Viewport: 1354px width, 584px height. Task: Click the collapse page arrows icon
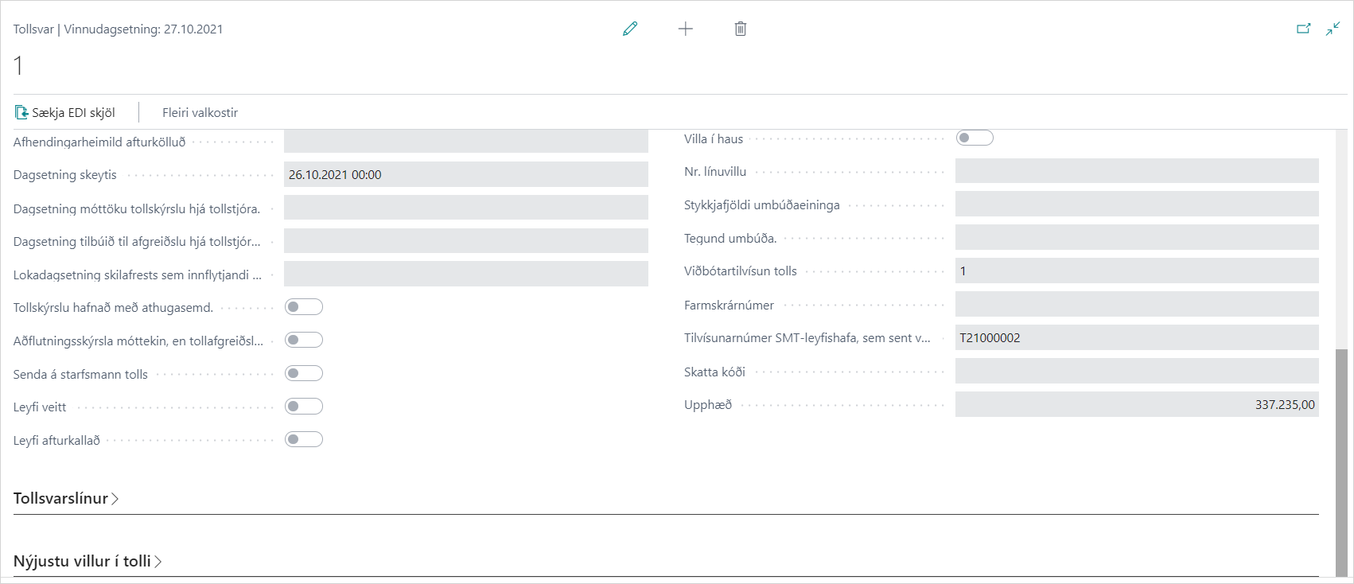[1333, 29]
